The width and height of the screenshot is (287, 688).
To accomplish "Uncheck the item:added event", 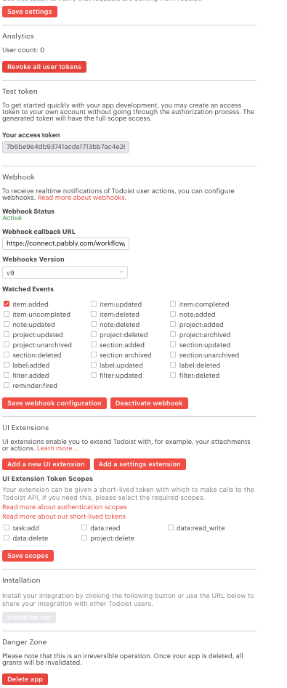I will coord(7,304).
